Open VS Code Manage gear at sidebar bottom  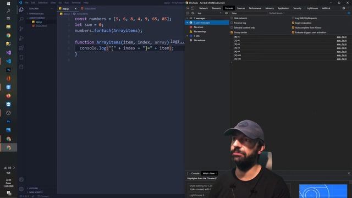[21, 189]
